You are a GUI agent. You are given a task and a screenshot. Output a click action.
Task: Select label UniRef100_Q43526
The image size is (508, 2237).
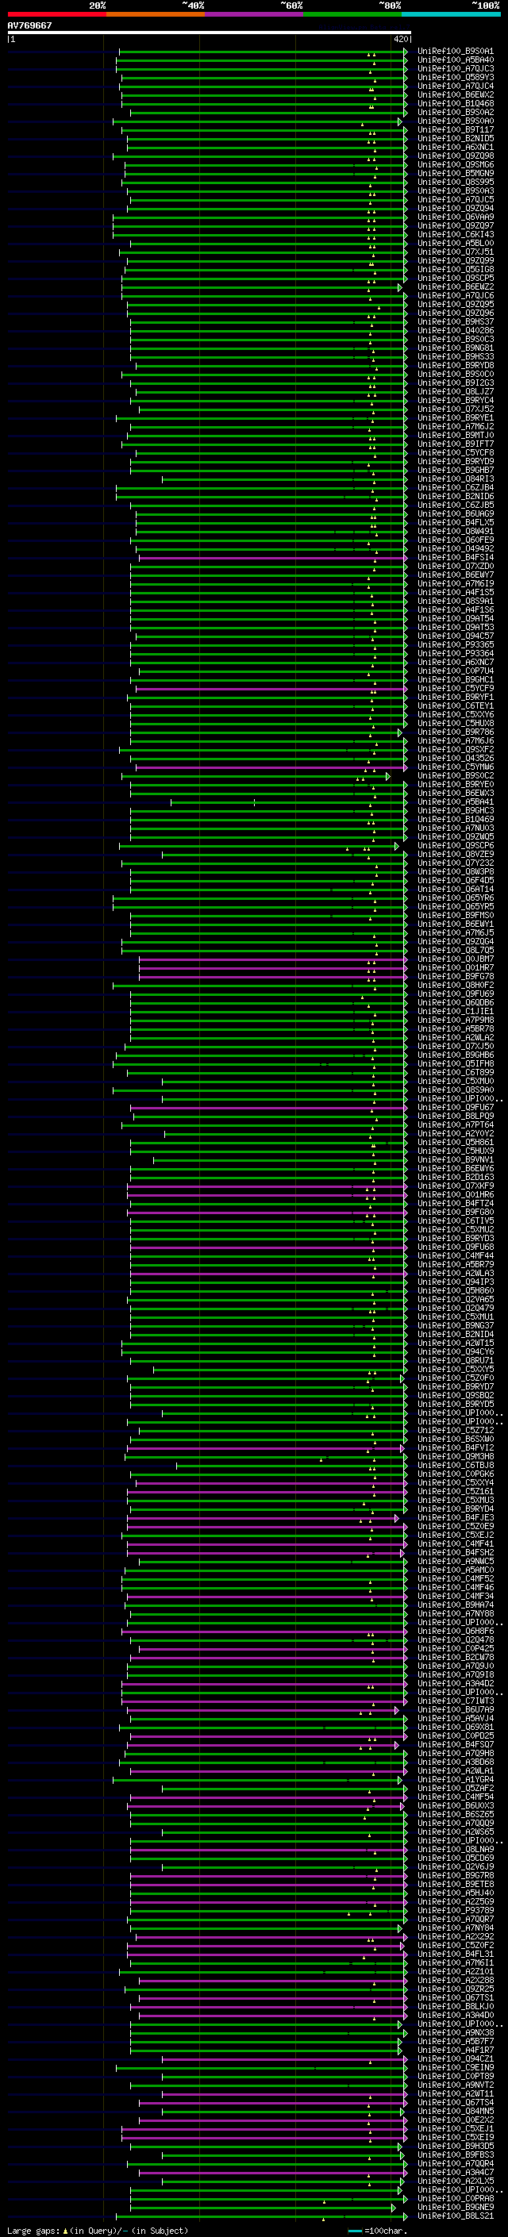click(x=455, y=758)
